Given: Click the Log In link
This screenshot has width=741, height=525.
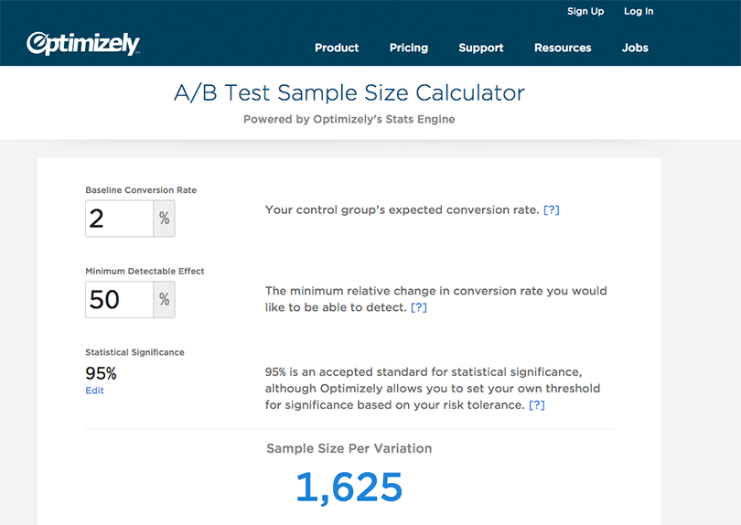Looking at the screenshot, I should click(639, 11).
